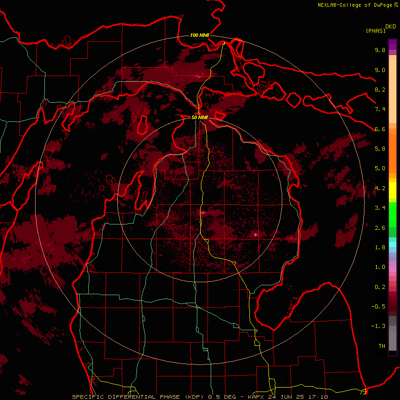Select the 9.8 color scale value

pos(380,50)
